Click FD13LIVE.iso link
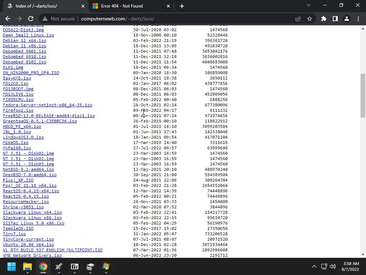 pos(18,94)
